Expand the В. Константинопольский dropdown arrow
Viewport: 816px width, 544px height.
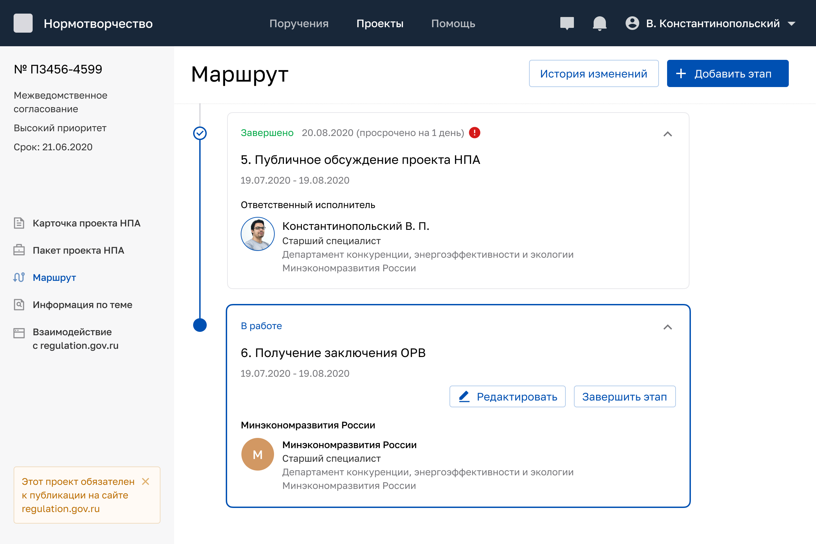pyautogui.click(x=792, y=23)
